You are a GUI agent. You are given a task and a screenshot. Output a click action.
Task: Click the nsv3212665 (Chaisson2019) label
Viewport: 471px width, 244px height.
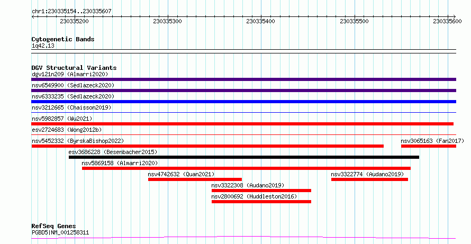pos(71,107)
